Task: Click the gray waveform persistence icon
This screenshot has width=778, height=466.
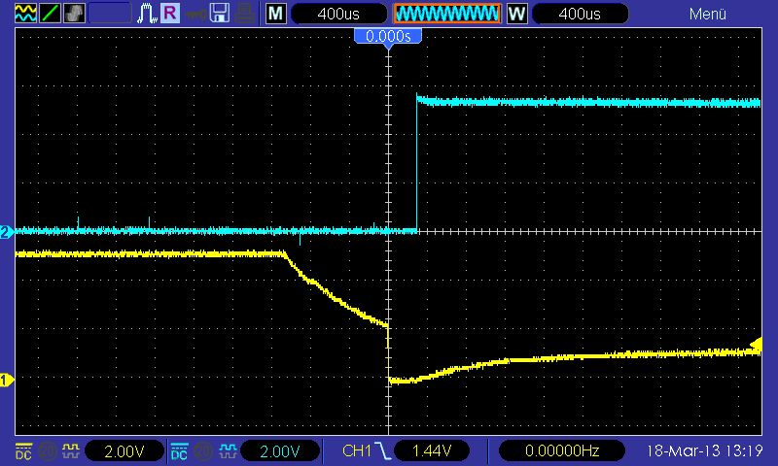Action: (x=74, y=14)
